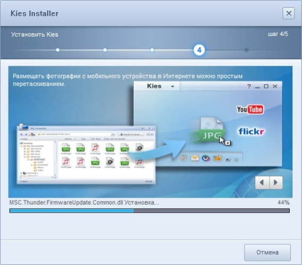The height and width of the screenshot is (265, 302).
Task: Click the final step 5 dot
Action: click(246, 50)
